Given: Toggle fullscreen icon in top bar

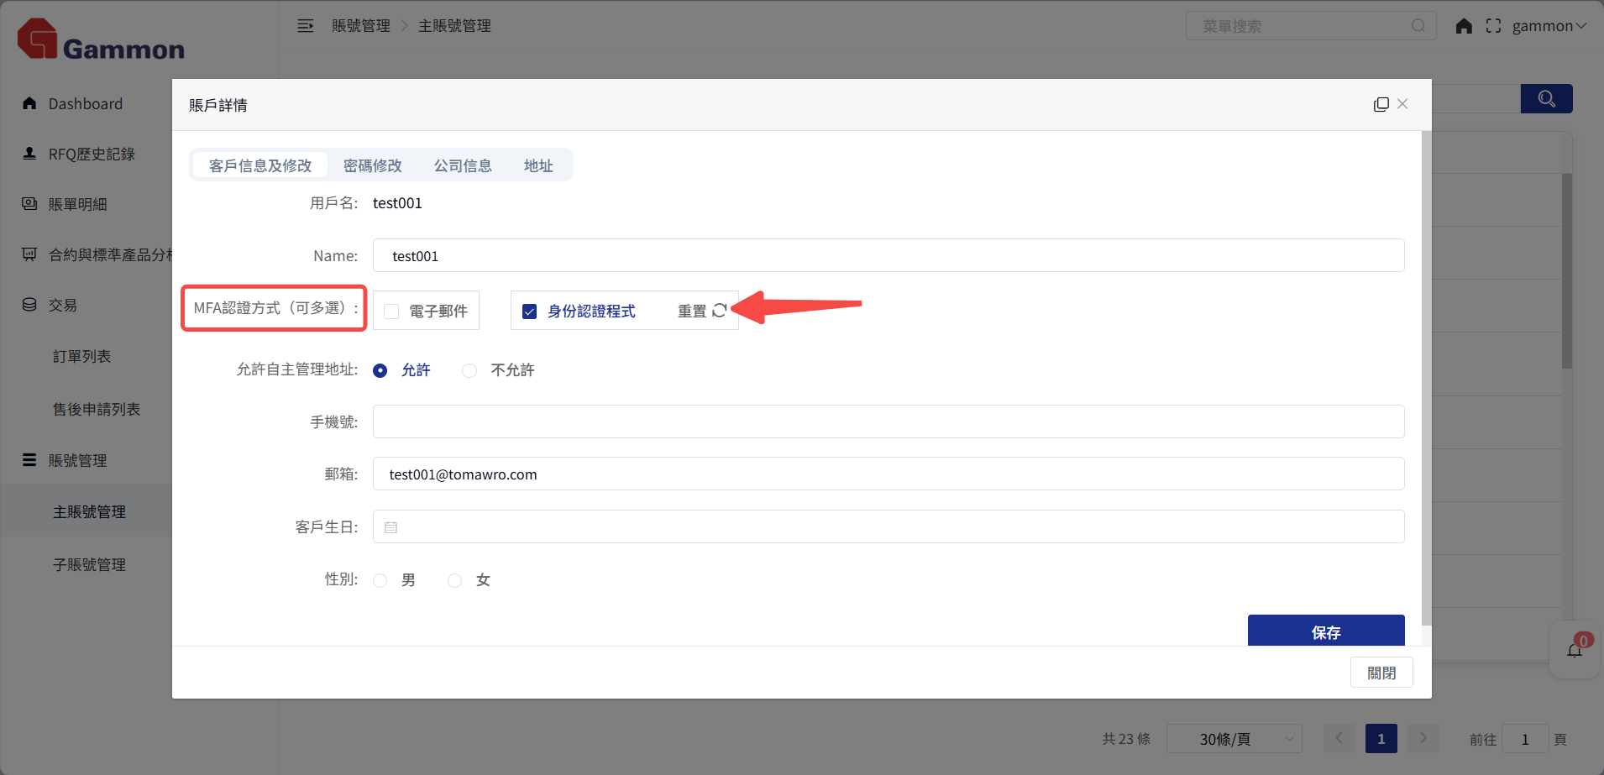Looking at the screenshot, I should click(x=1493, y=26).
